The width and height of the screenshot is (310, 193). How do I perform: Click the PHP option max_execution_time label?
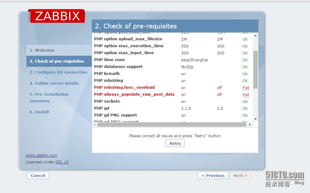pos(129,46)
